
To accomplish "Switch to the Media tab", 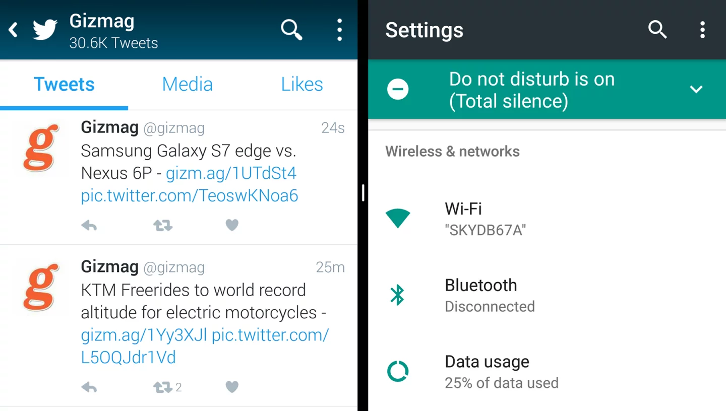I will click(x=187, y=84).
